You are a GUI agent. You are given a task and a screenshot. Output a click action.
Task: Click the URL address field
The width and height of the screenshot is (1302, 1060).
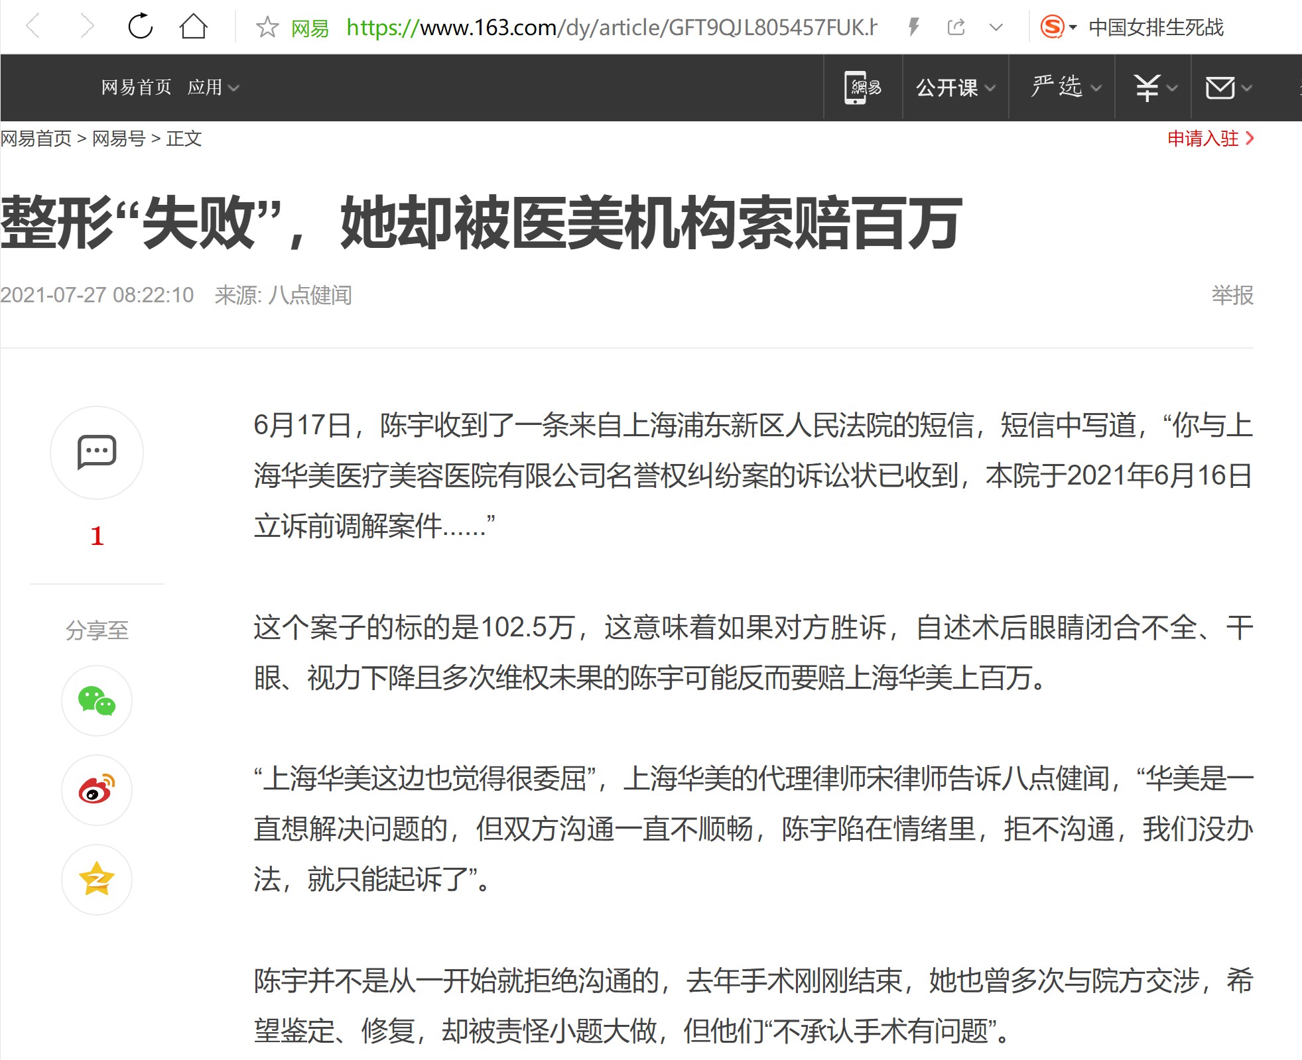612,27
